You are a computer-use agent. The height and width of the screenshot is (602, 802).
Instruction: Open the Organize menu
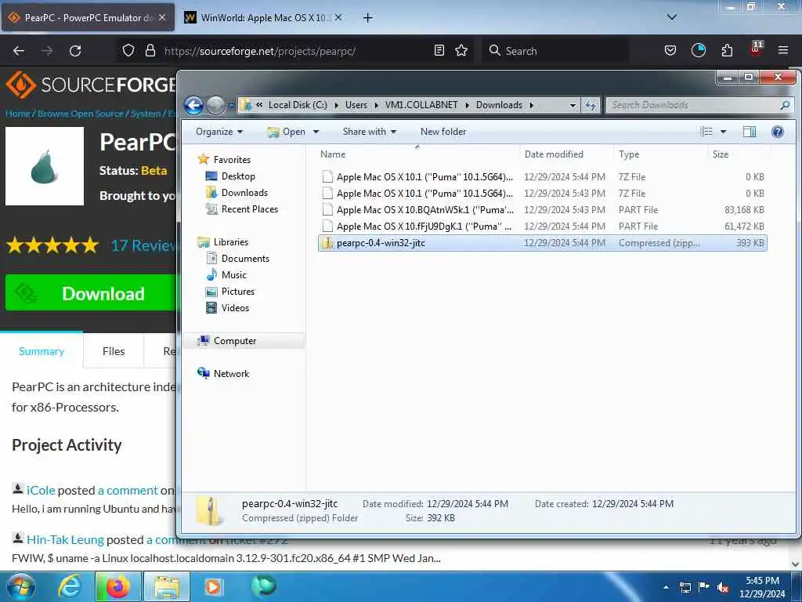point(219,132)
